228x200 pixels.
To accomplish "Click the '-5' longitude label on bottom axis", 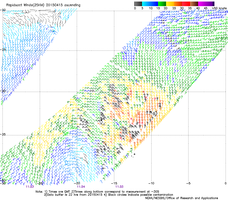I will coord(188,183).
